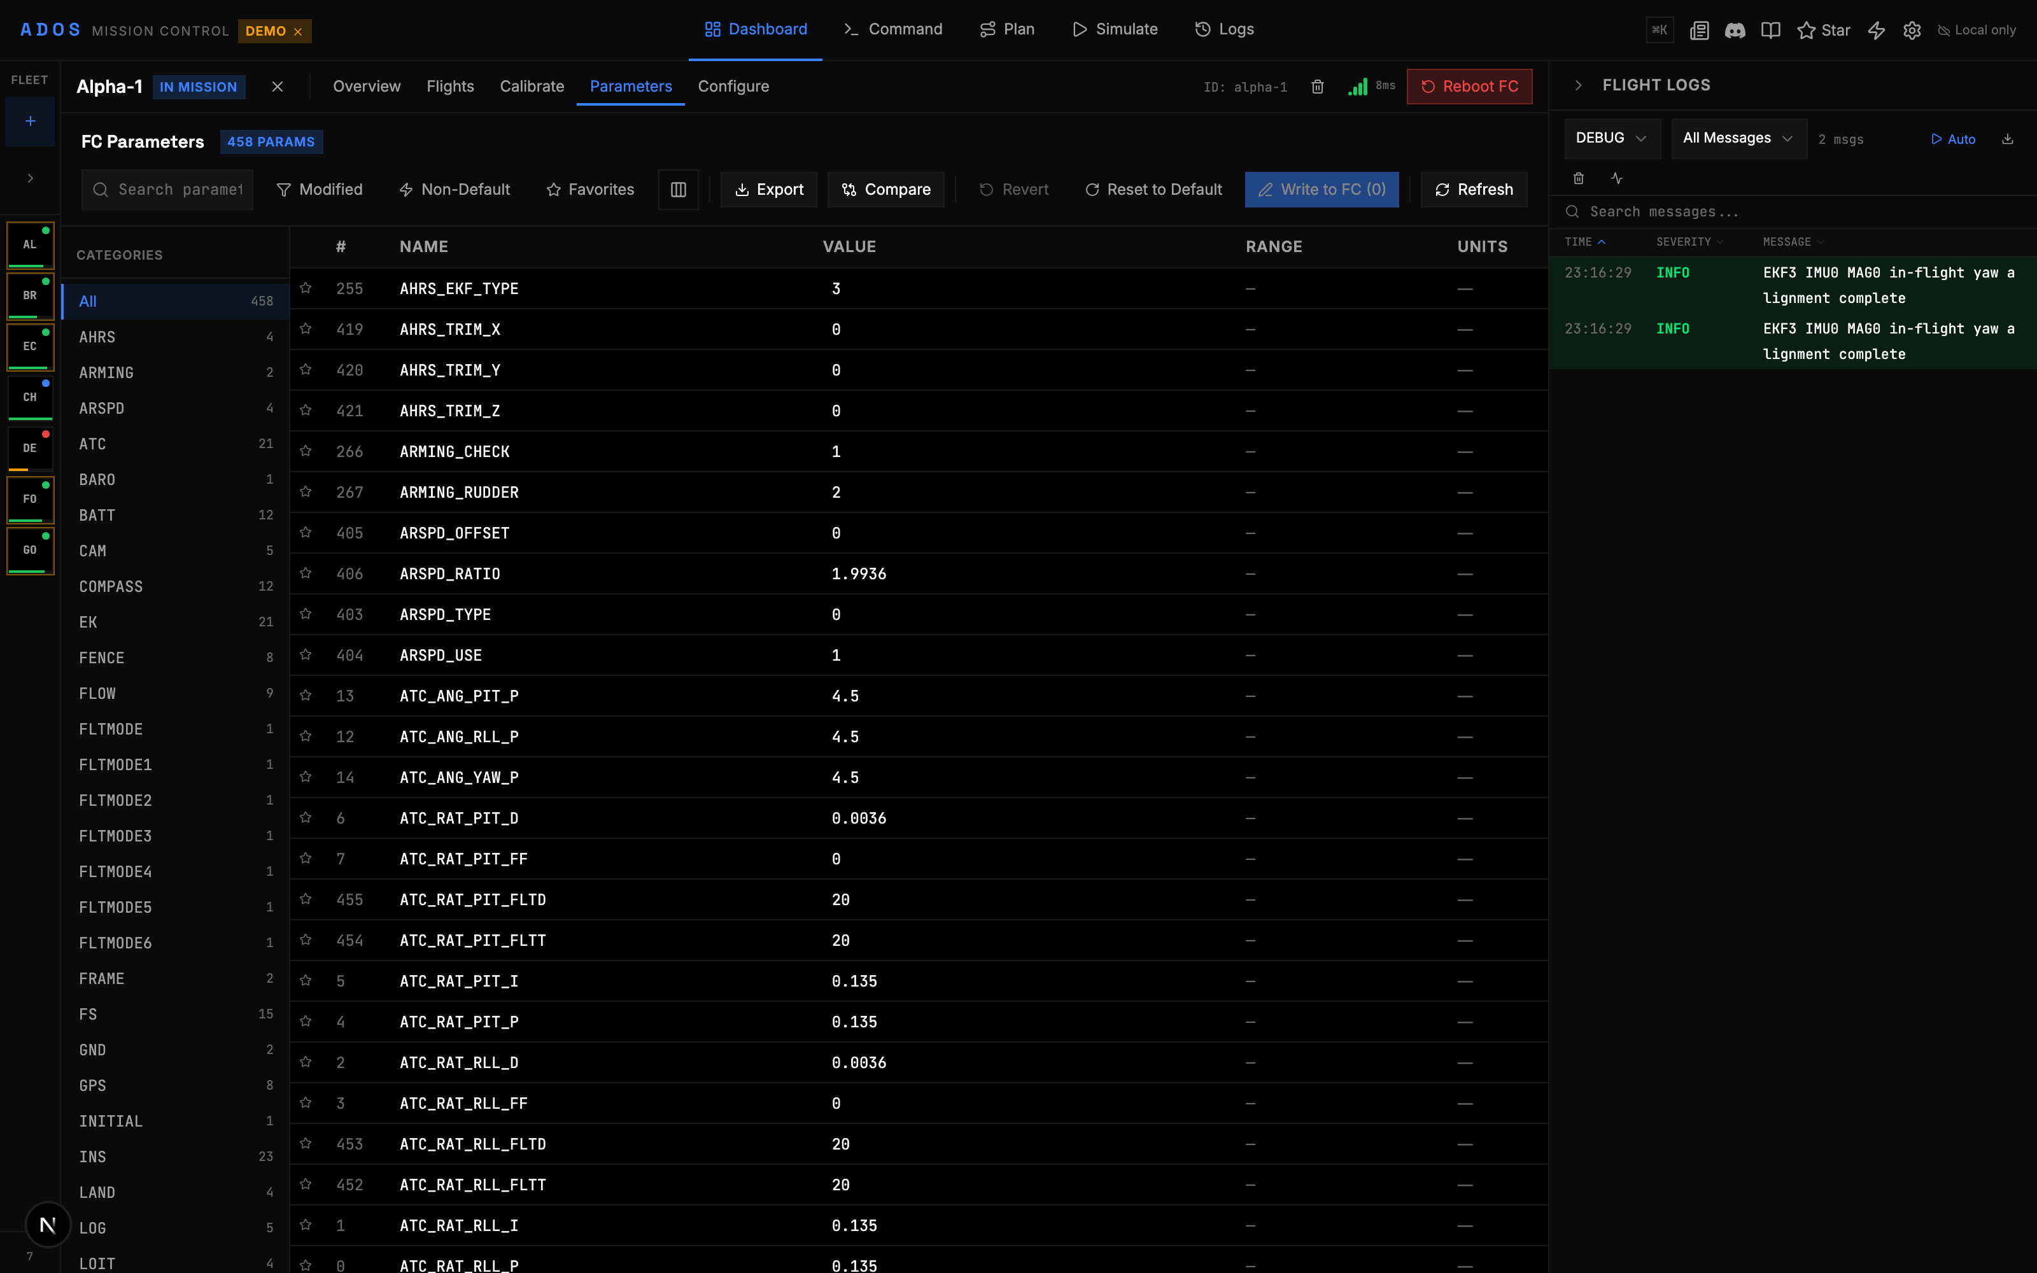Image resolution: width=2037 pixels, height=1273 pixels.
Task: Favorite the ARMING_CHECK parameter star
Action: (306, 451)
